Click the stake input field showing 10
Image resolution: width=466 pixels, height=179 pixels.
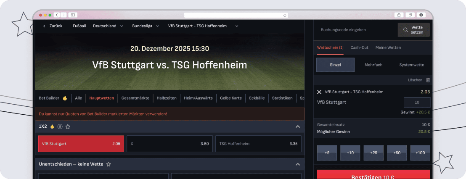[x=417, y=103]
